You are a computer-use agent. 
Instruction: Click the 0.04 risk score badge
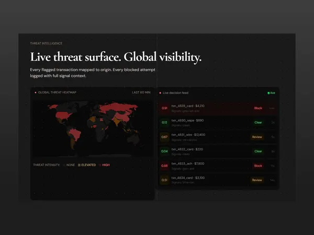164,151
